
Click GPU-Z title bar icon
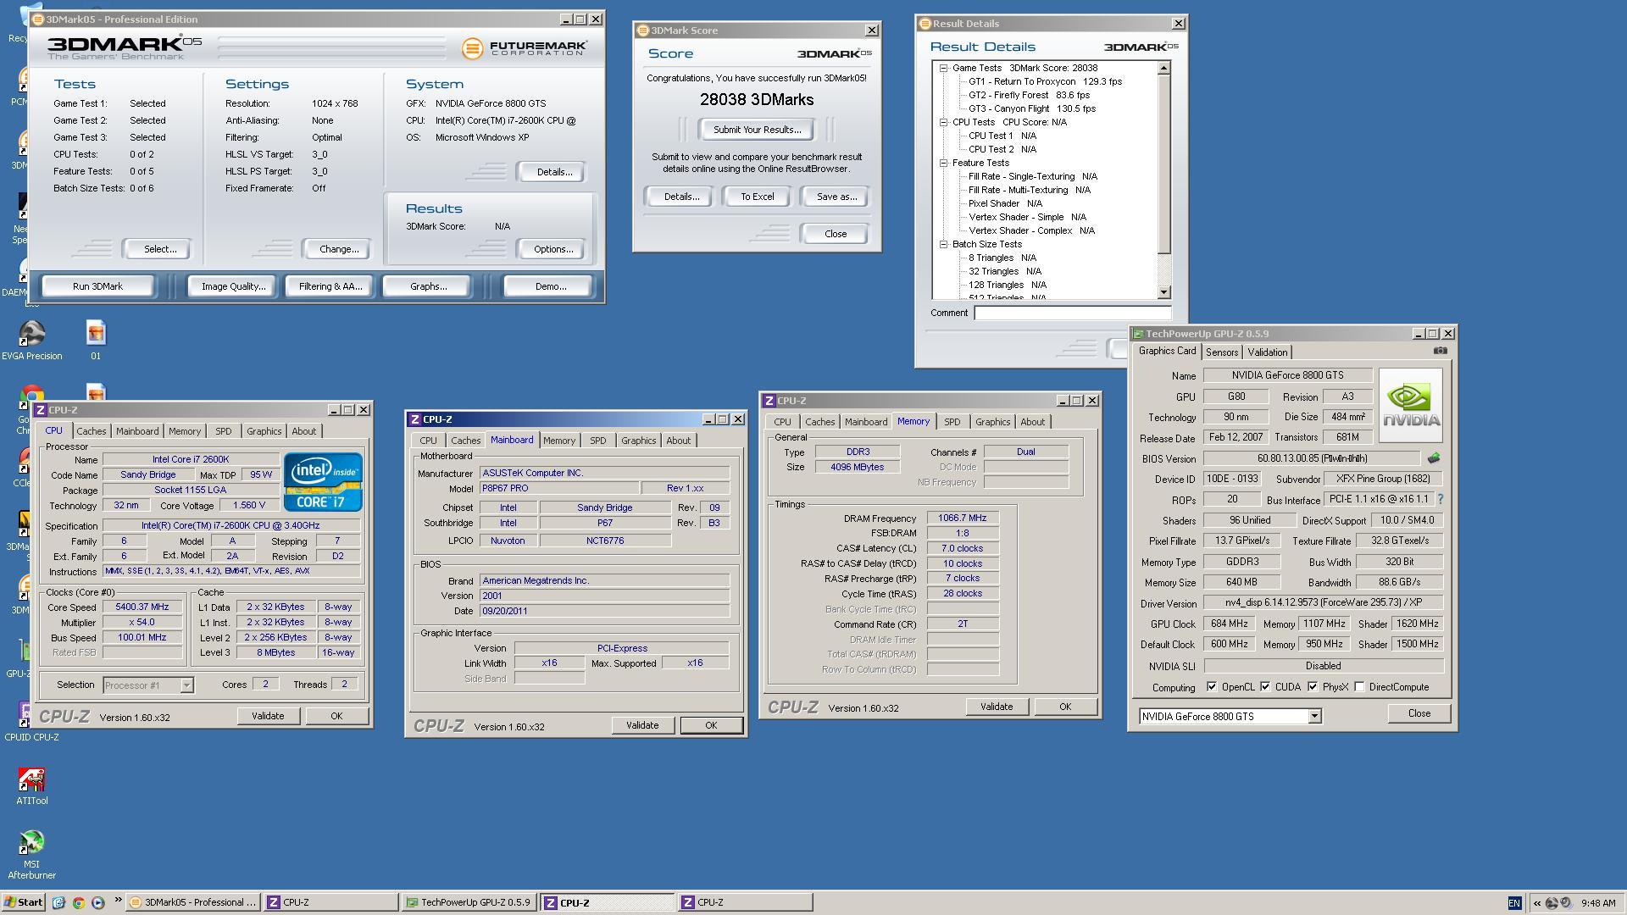tap(1138, 334)
